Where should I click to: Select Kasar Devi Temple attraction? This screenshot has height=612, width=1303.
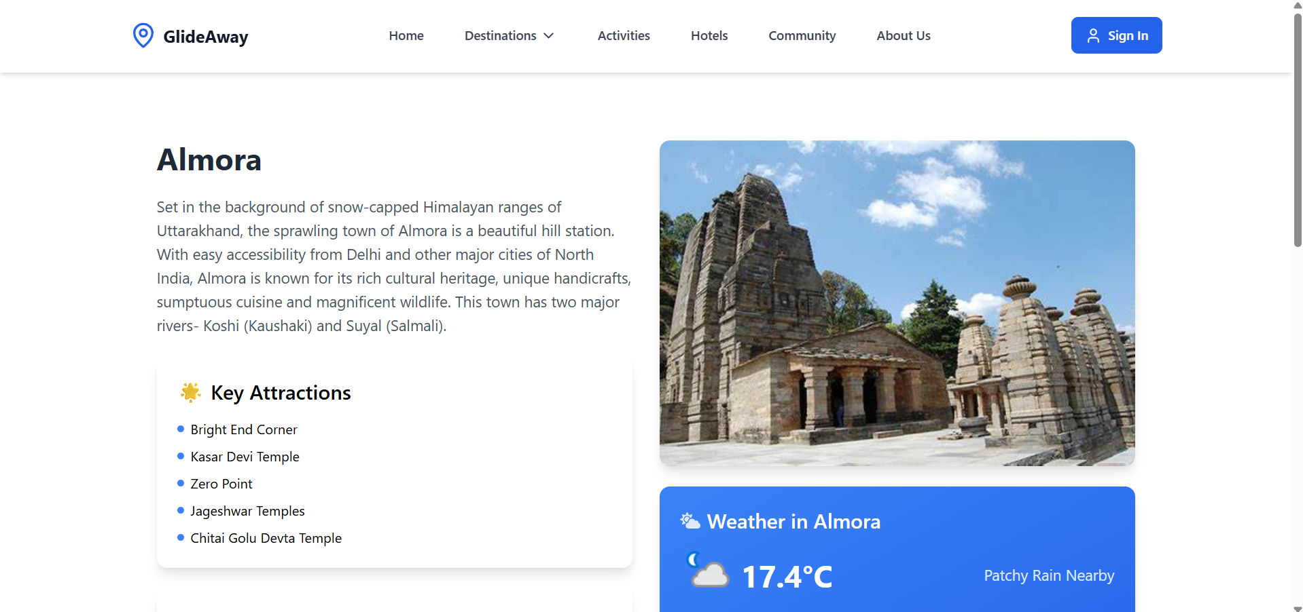[245, 457]
